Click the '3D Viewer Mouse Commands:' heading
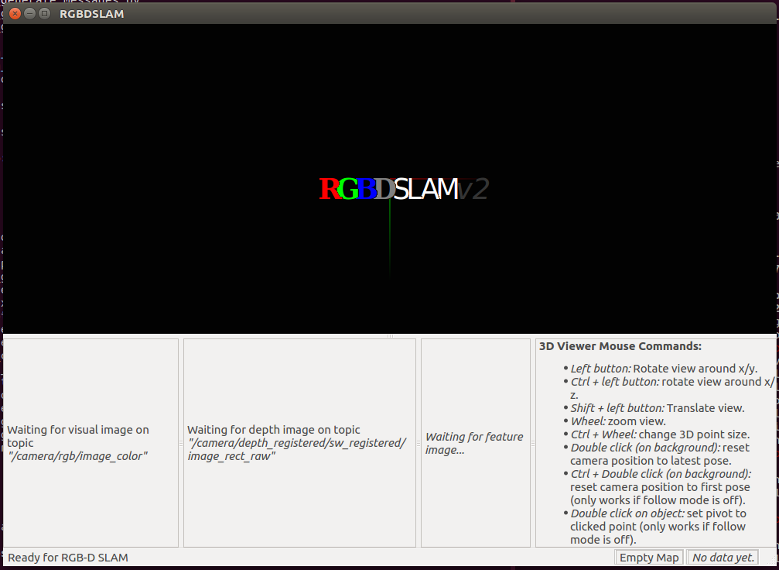Screen dimensions: 779x570 click(x=620, y=346)
